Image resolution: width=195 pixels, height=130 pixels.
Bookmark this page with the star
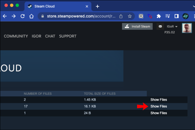pyautogui.click(x=130, y=16)
